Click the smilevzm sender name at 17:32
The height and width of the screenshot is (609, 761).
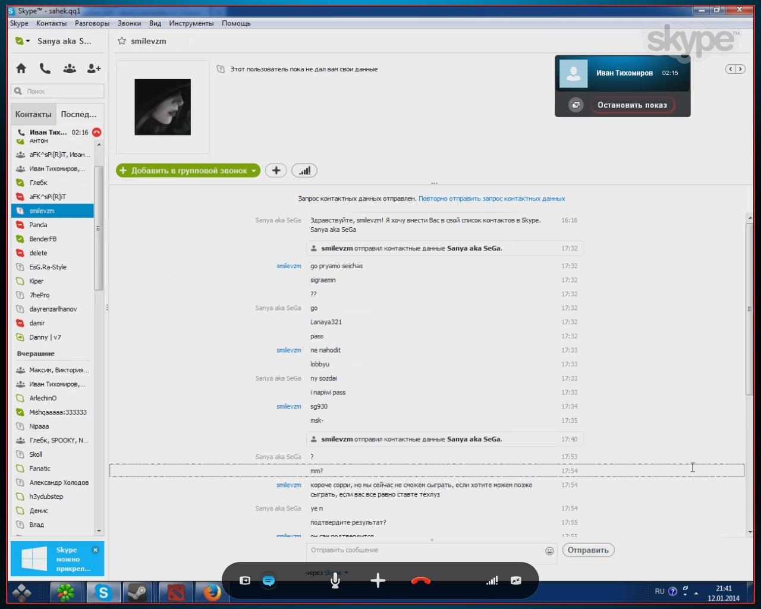pyautogui.click(x=288, y=266)
